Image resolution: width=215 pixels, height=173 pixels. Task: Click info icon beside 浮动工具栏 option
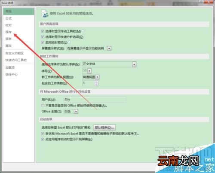[83, 31]
